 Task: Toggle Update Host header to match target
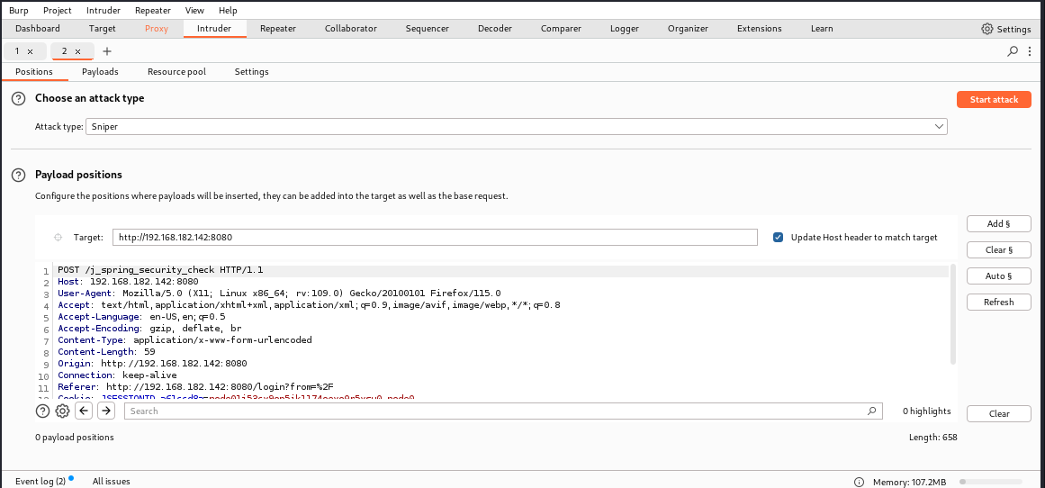(778, 238)
